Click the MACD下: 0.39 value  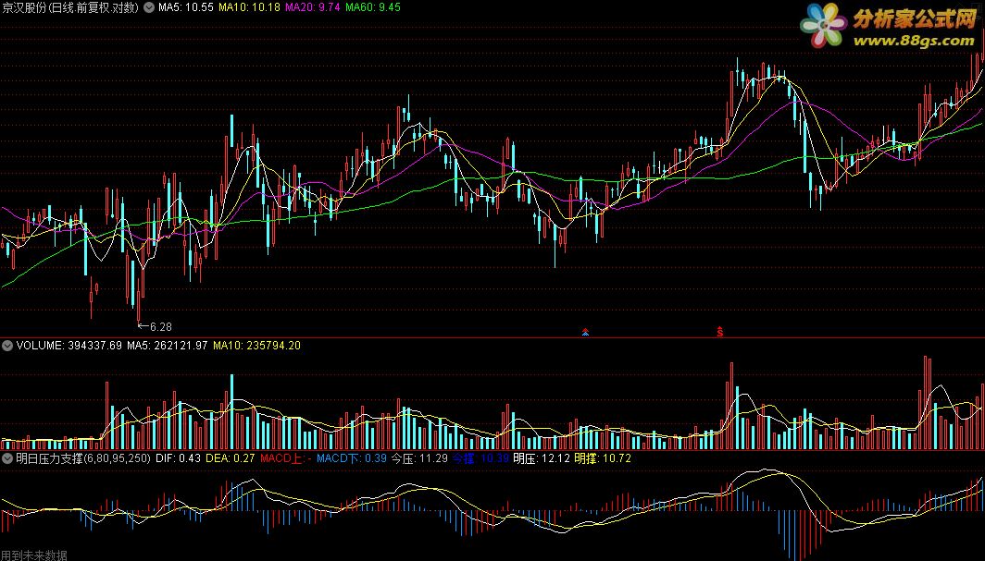(352, 458)
